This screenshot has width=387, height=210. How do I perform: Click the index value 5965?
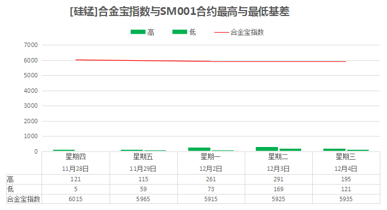pyautogui.click(x=143, y=199)
